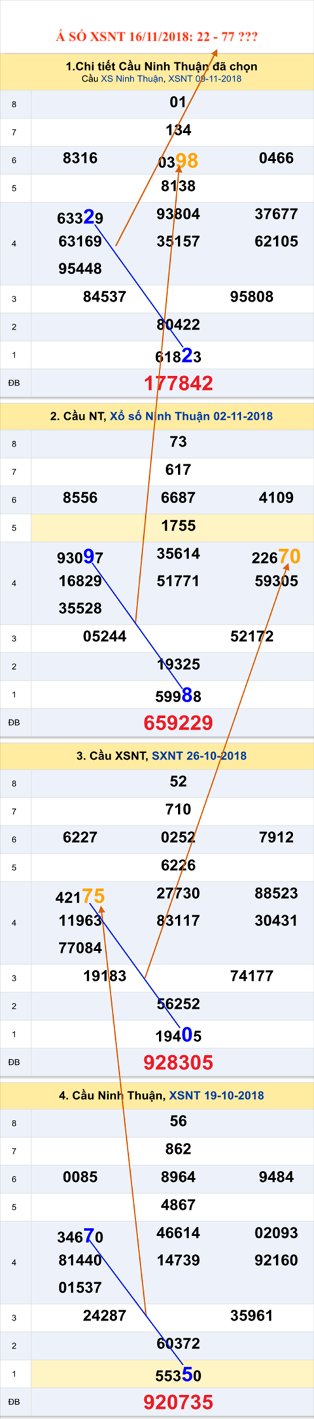
Task: Select number 0085 in fourth table
Action: [x=80, y=1177]
